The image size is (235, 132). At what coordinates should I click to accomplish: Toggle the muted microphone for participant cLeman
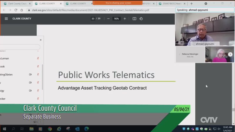[x=38, y=58]
